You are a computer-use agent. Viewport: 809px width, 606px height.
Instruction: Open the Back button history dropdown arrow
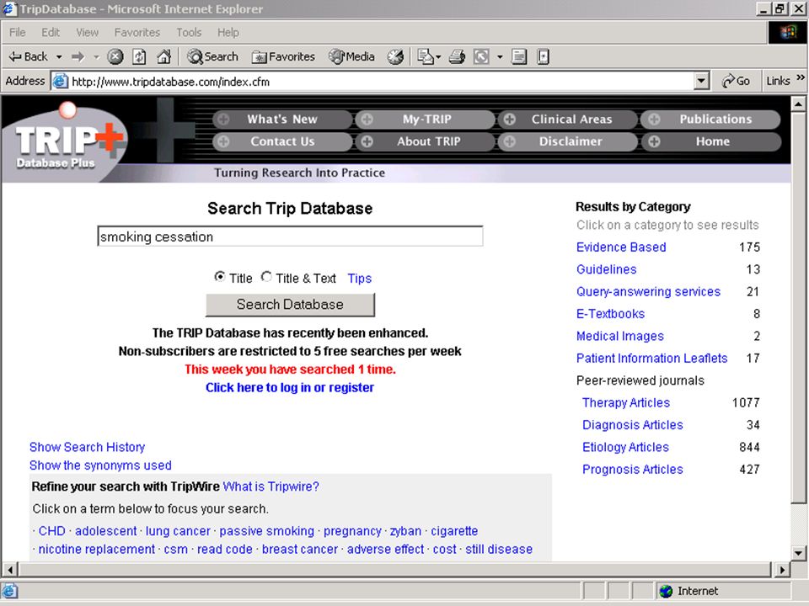59,56
